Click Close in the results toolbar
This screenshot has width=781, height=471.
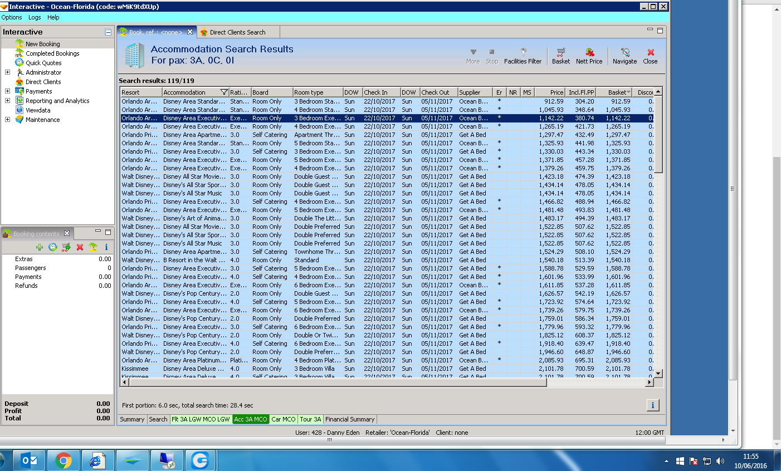[x=650, y=56]
